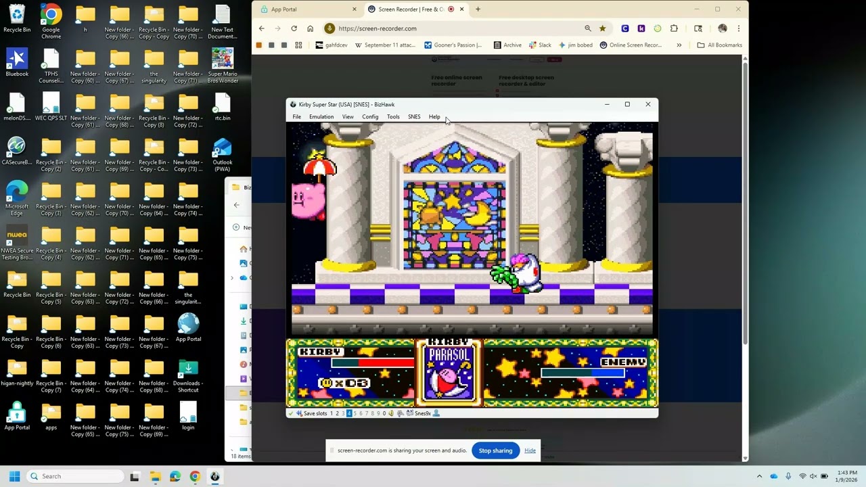Image resolution: width=866 pixels, height=487 pixels.
Task: Expand hidden bookmarks with the chevron
Action: 679,45
